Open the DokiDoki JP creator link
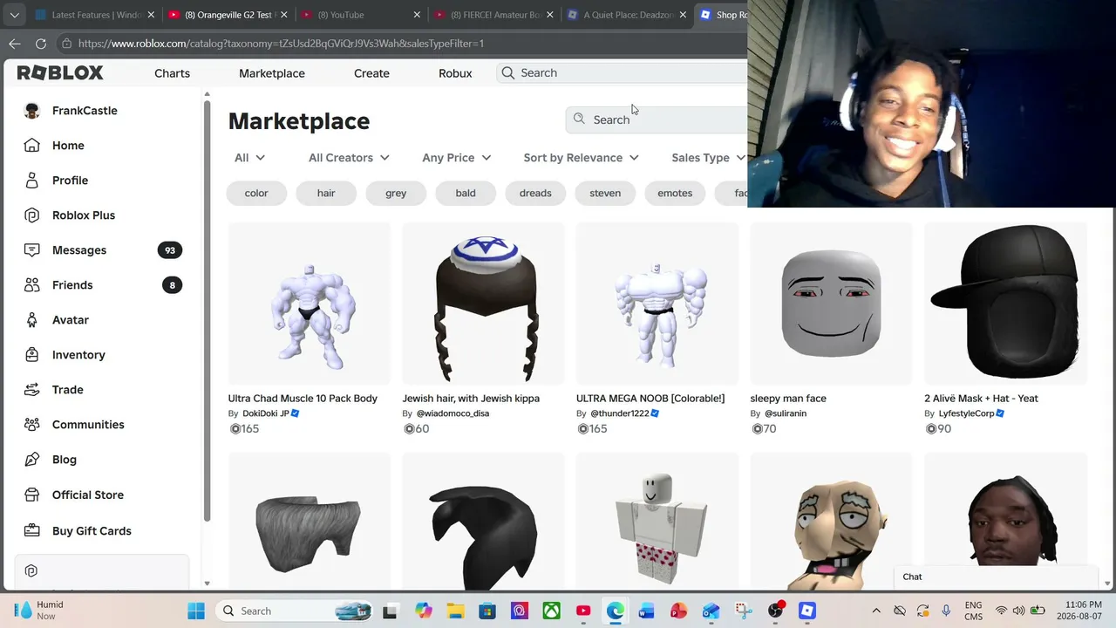Viewport: 1116px width, 628px height. [x=266, y=413]
